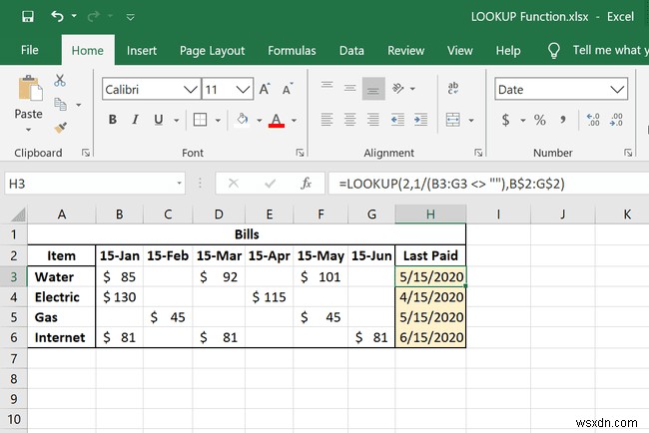Open the Page Layout tab

[212, 51]
